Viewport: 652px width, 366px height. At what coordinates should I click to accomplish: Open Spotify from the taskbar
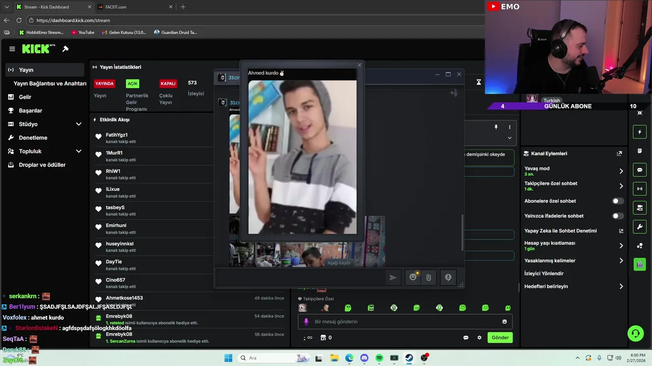[x=379, y=358]
